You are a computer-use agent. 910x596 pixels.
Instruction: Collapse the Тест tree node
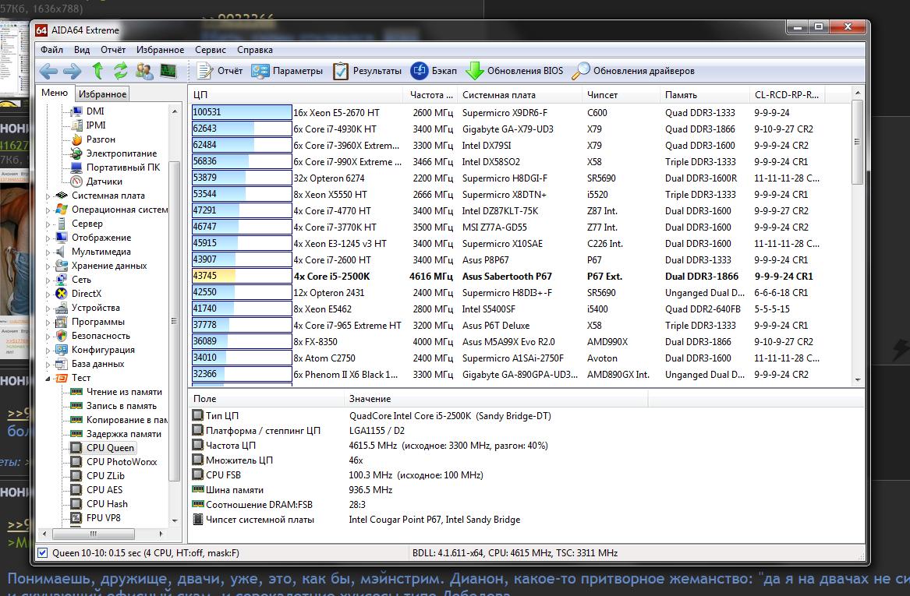[48, 378]
